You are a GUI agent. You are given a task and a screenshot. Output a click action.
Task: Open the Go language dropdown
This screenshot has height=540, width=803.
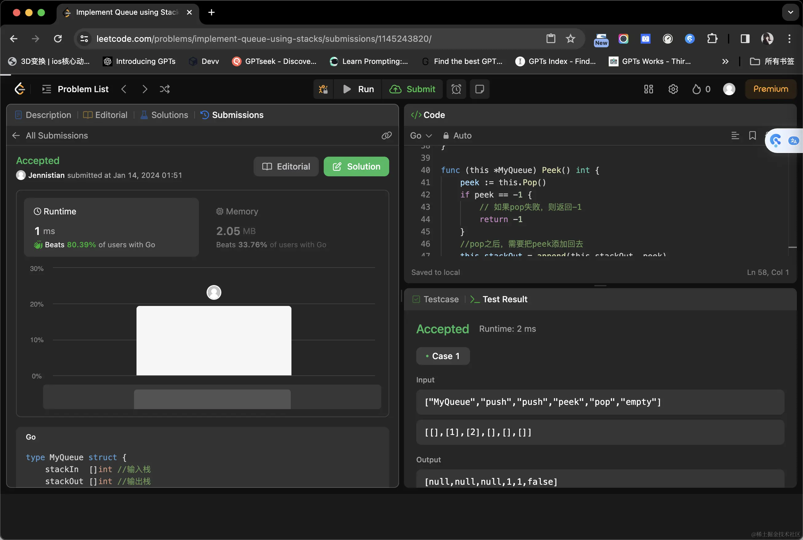(421, 135)
